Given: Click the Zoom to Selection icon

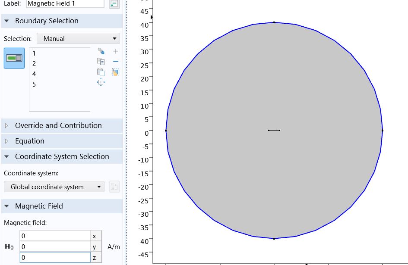Looking at the screenshot, I should point(101,82).
